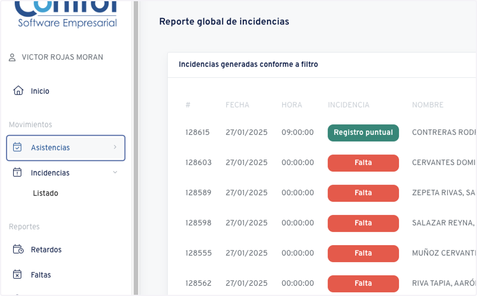Select record number 128562

[x=198, y=283]
